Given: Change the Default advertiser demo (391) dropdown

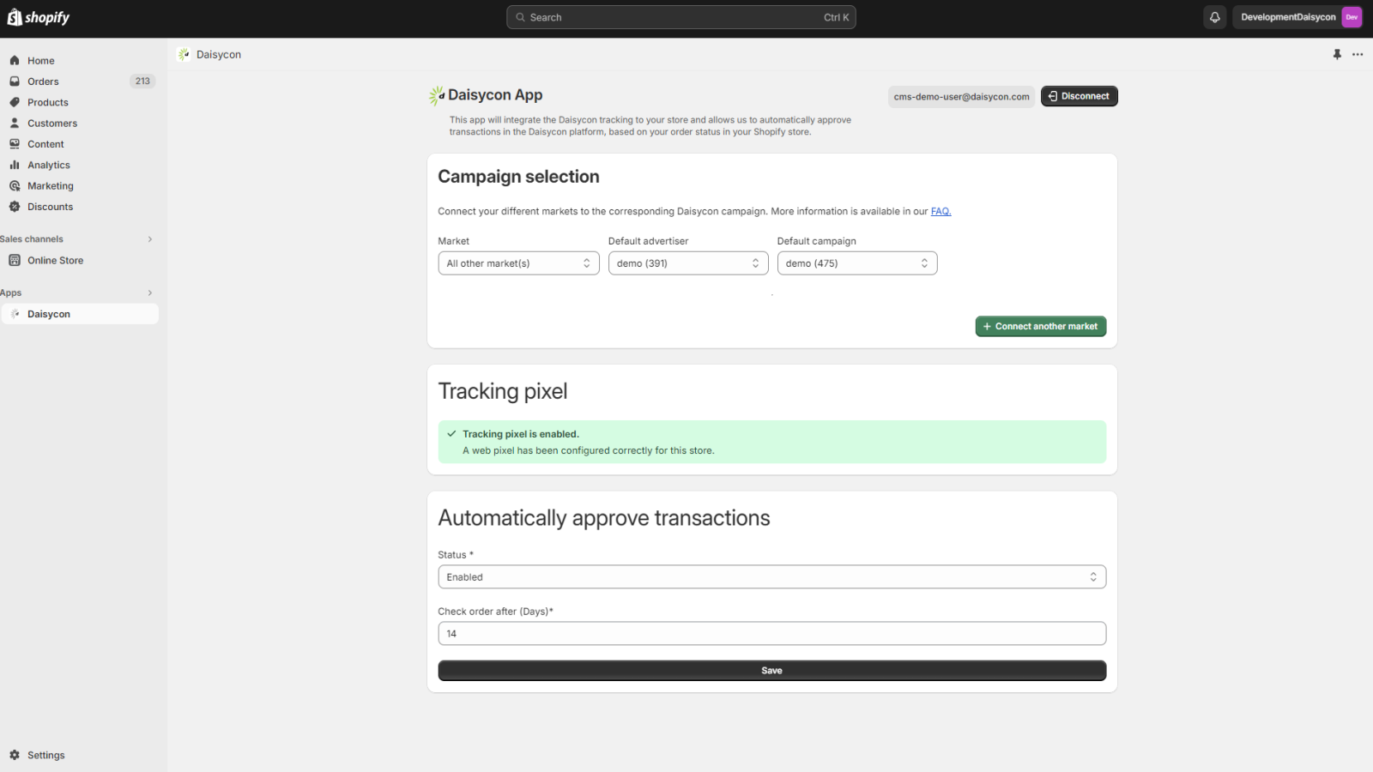Looking at the screenshot, I should (x=687, y=262).
